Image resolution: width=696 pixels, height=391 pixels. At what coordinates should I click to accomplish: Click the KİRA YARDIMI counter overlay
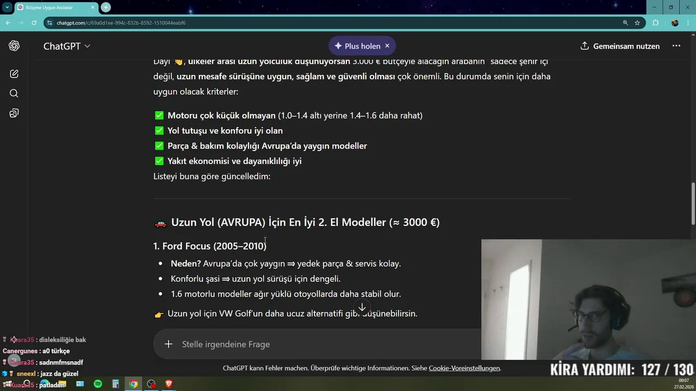coord(622,370)
